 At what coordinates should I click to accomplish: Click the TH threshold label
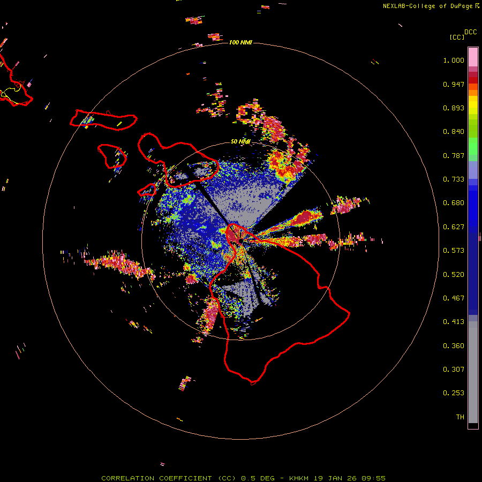click(460, 417)
